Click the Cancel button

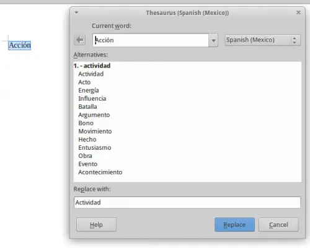click(x=278, y=224)
